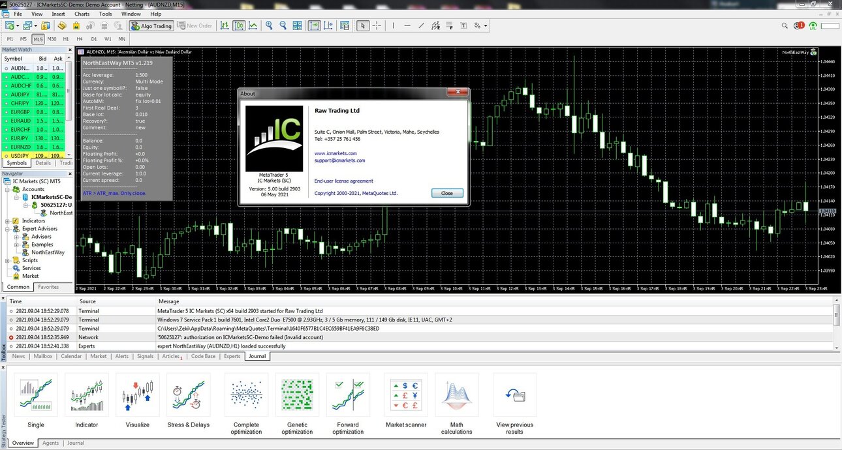This screenshot has width=842, height=450.
Task: Select the crosshair tool
Action: (x=377, y=25)
